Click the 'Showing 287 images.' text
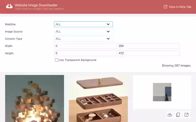This screenshot has width=196, height=122. coord(176,66)
